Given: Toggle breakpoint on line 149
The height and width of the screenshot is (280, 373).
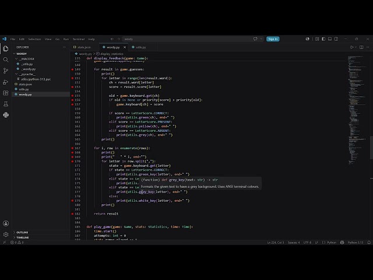Looking at the screenshot, I should pos(72,69).
